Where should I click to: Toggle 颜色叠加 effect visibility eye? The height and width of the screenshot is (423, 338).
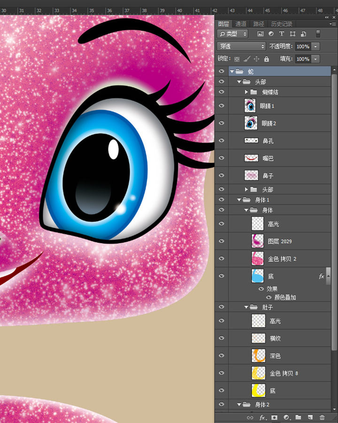click(x=269, y=298)
